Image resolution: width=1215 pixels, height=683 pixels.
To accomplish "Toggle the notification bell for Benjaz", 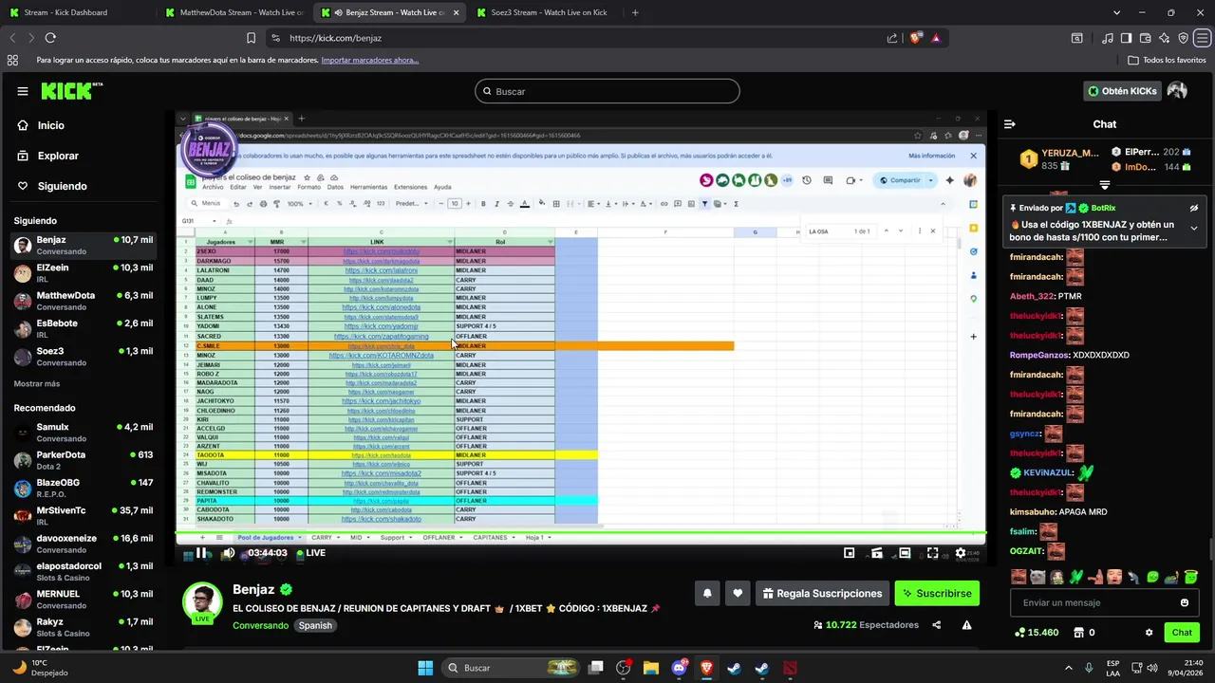I will pyautogui.click(x=707, y=593).
